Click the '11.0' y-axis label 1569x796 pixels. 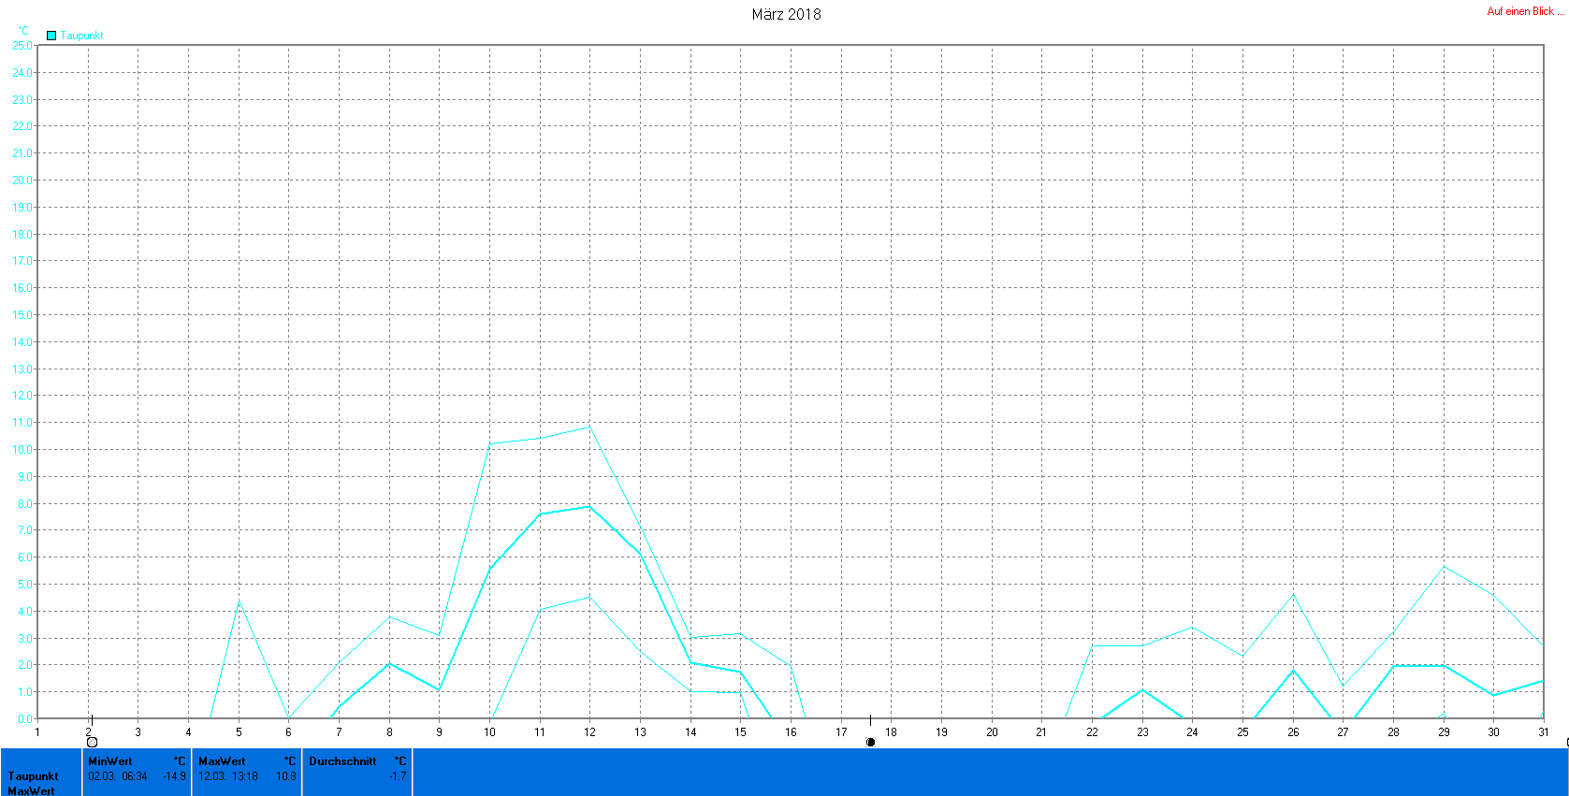click(22, 423)
